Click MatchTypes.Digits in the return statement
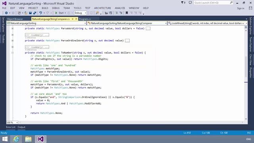 coord(96,59)
